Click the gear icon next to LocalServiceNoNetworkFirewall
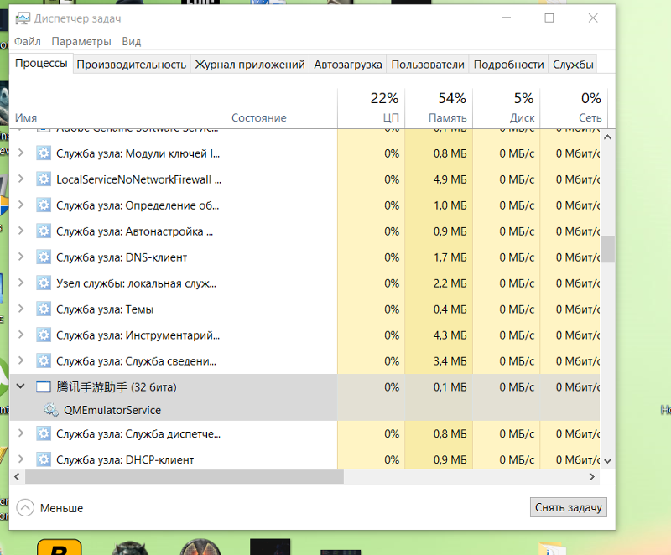 44,179
